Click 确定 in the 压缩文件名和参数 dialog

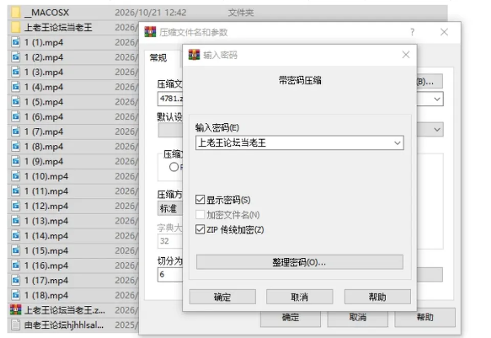291,318
